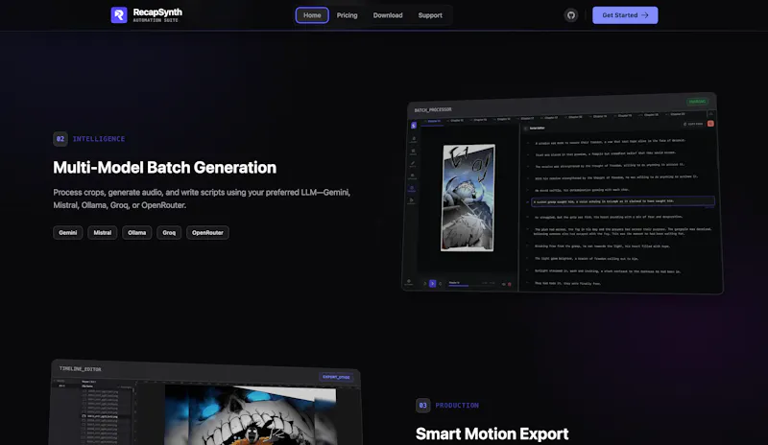
Task: Click the purple S logo in Batch Processor sidebar
Action: 414,126
